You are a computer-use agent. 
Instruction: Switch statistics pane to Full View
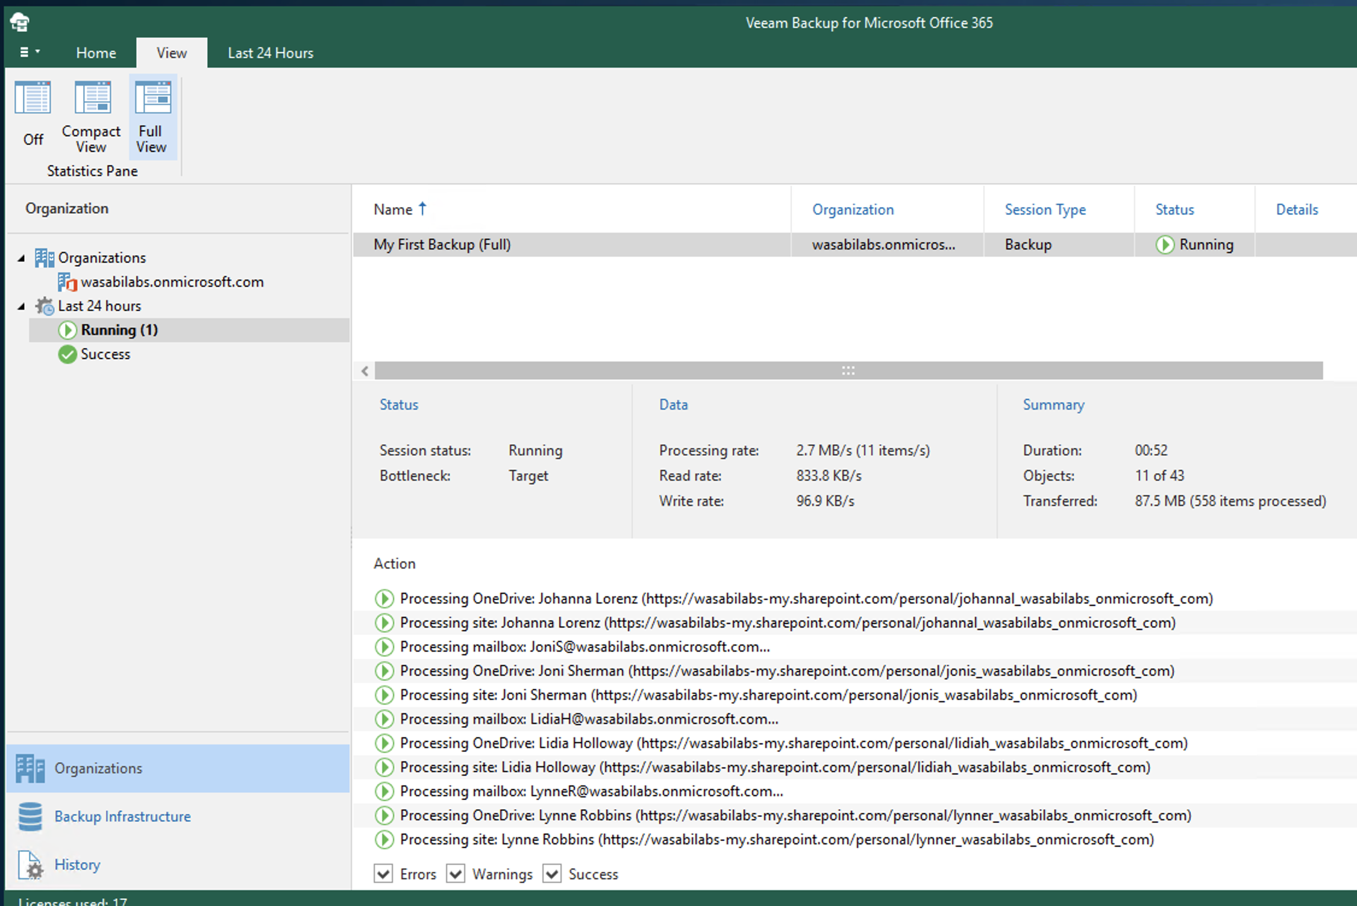coord(152,117)
